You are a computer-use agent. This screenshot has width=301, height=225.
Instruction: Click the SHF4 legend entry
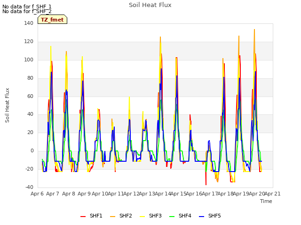(x=180, y=216)
